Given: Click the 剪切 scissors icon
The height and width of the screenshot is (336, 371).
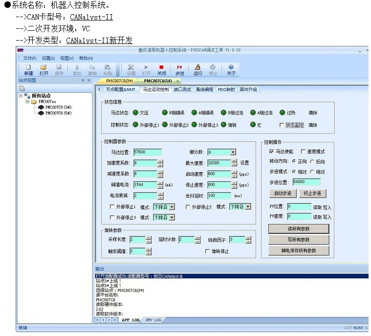Looking at the screenshot, I should [77, 70].
